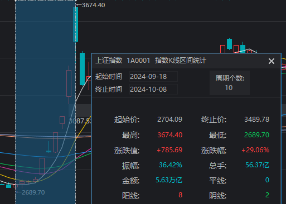Click the dialog title 指数K线区间统计

pyautogui.click(x=181, y=61)
